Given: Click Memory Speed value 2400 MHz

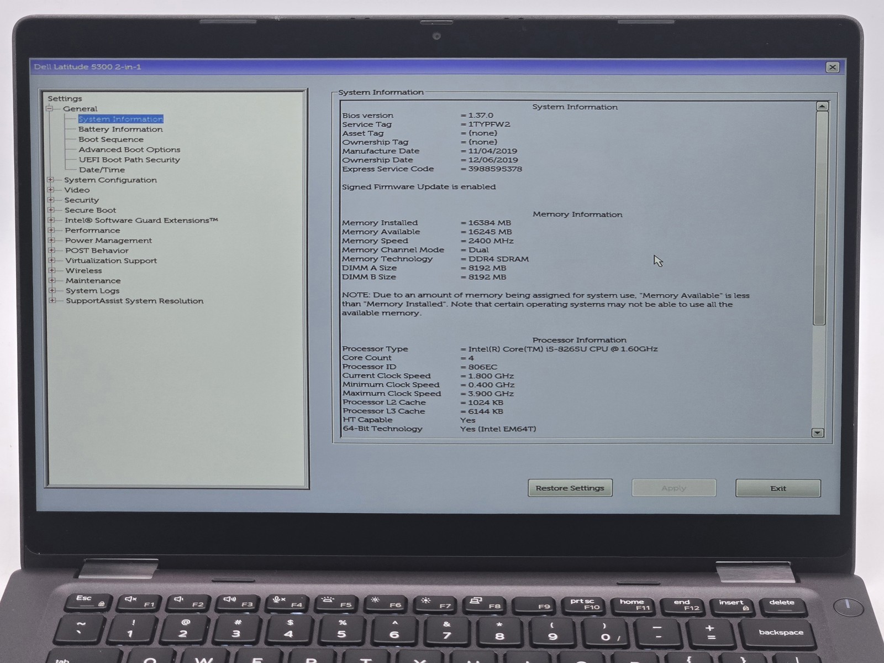Looking at the screenshot, I should 491,241.
